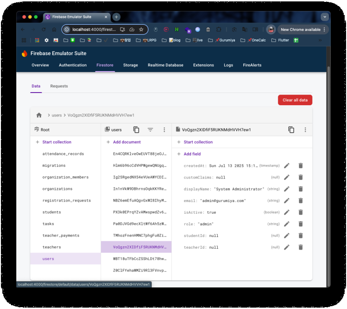The width and height of the screenshot is (347, 309).
Task: Open the Flutter bookmarks folder
Action: 280,40
